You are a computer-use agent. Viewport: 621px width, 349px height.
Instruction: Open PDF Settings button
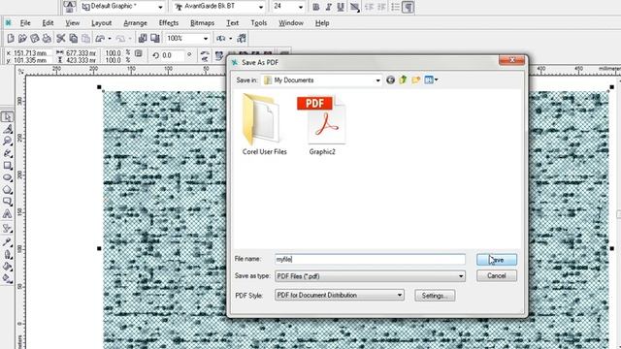click(435, 296)
